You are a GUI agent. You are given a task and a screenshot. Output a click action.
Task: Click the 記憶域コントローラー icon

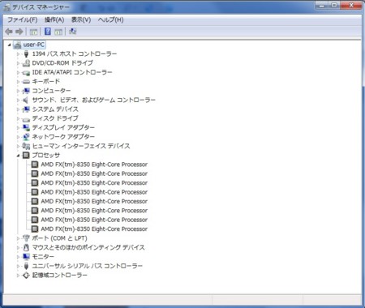click(26, 276)
